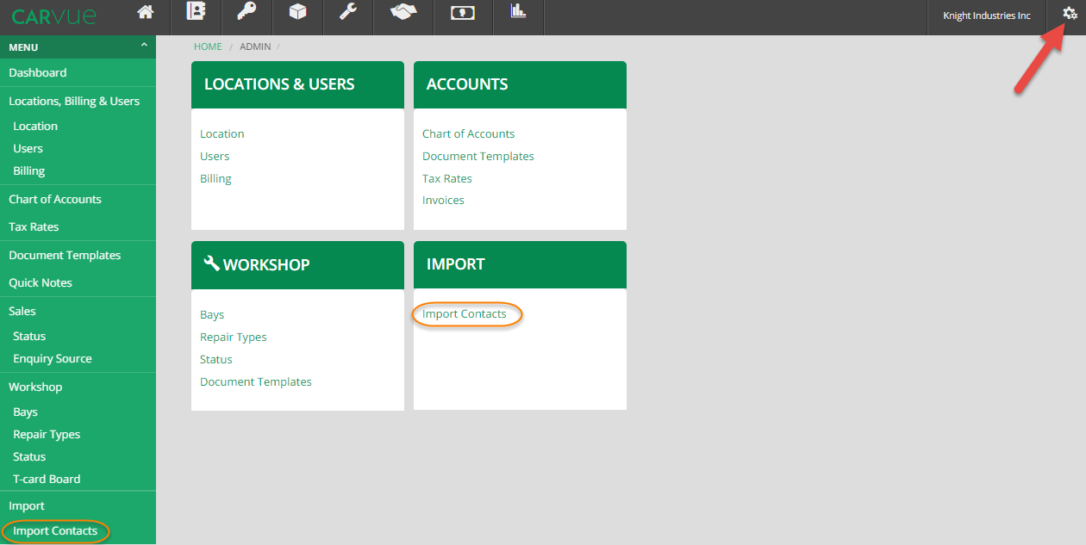Select Locations, Billing & Users sidebar item
This screenshot has width=1086, height=545.
74,101
